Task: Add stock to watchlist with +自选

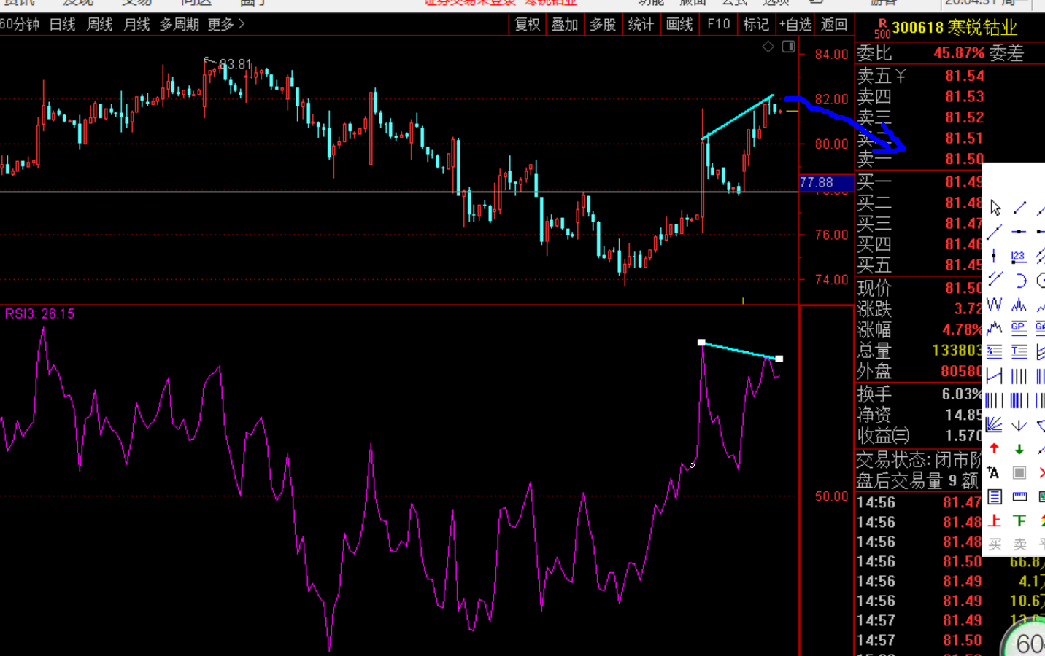Action: pyautogui.click(x=795, y=25)
